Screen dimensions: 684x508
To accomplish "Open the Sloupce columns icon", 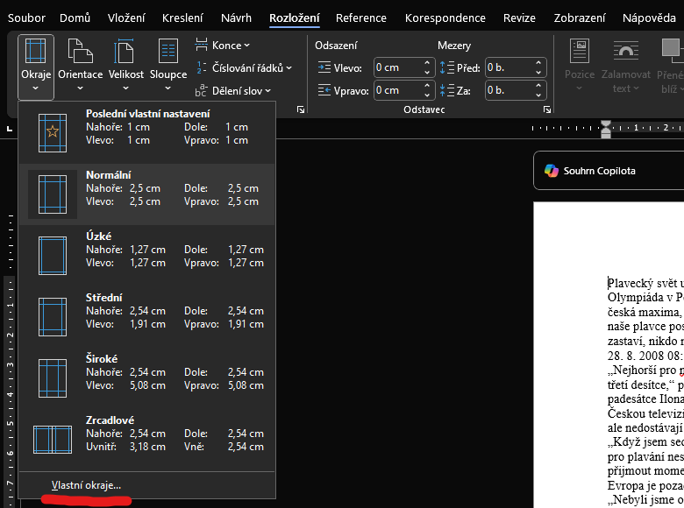I will [x=168, y=53].
